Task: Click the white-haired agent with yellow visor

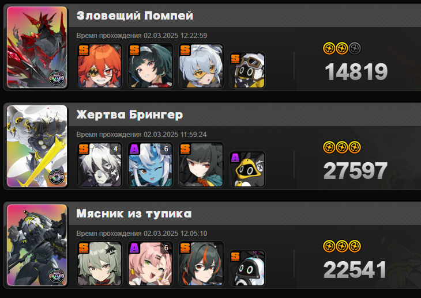Action: pyautogui.click(x=201, y=66)
